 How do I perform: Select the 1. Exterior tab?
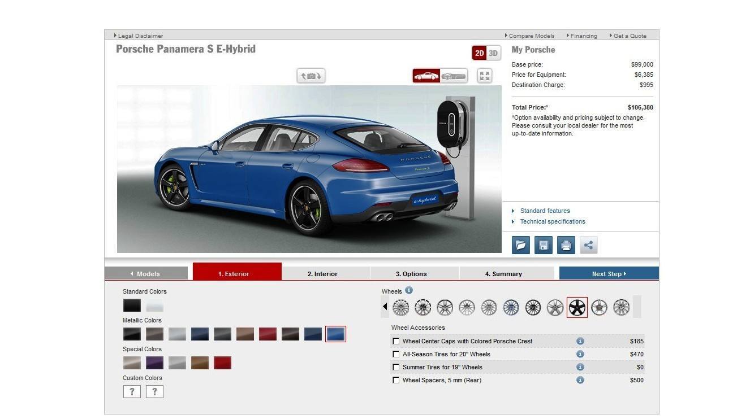point(237,272)
